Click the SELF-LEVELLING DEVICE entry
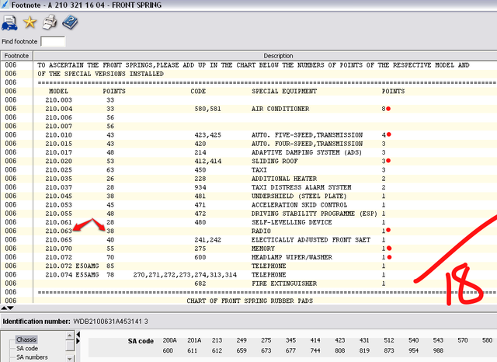The image size is (497, 362). point(292,222)
